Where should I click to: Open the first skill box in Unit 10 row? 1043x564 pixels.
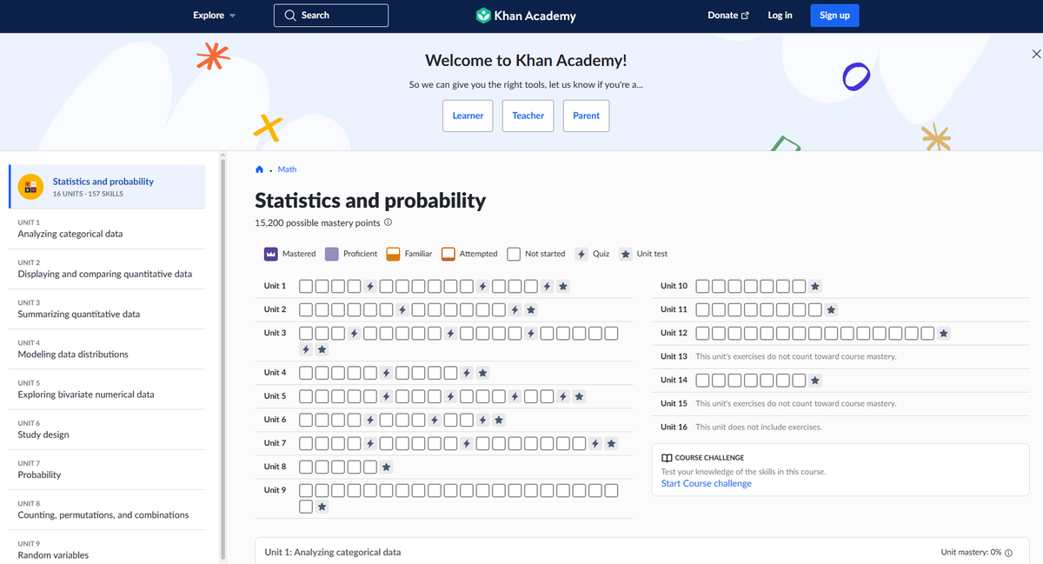[703, 286]
